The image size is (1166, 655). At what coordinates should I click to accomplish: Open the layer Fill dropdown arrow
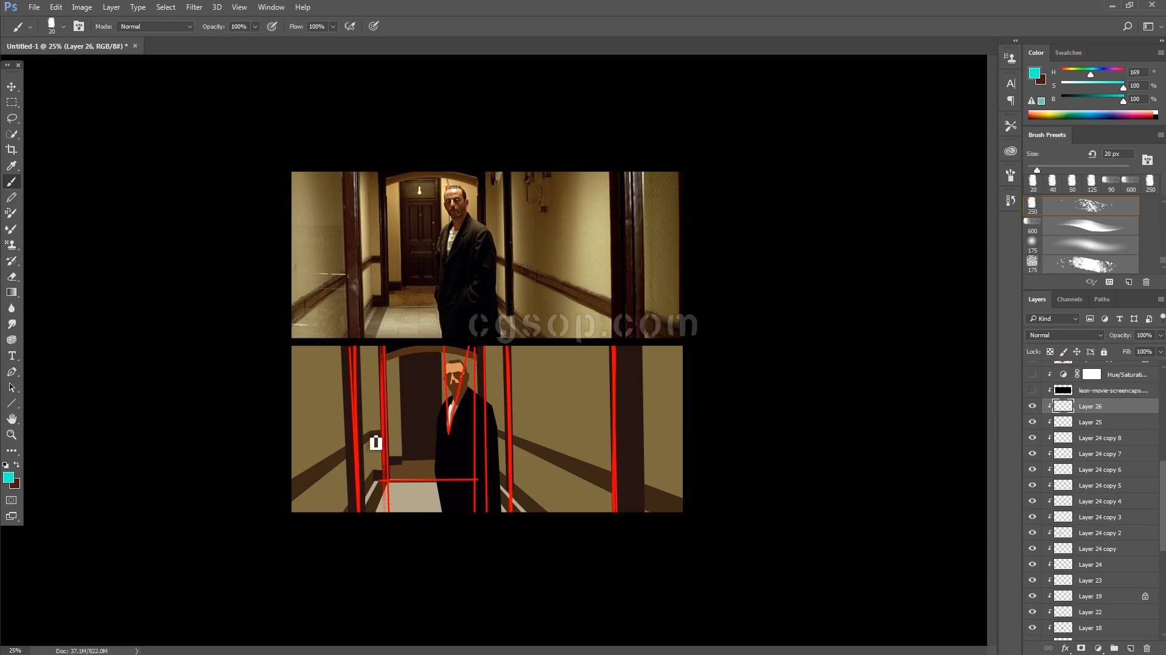click(1160, 351)
